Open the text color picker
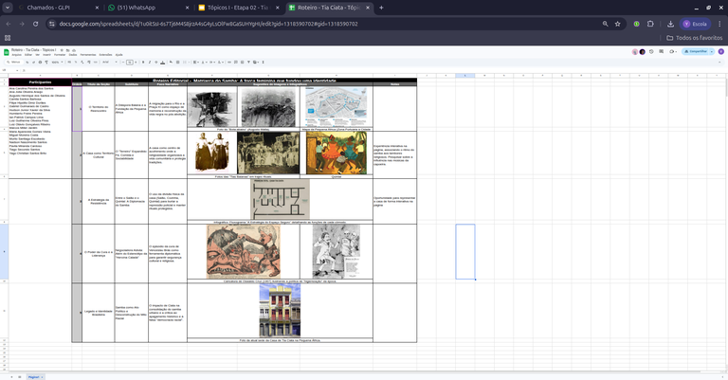The width and height of the screenshot is (728, 380). pyautogui.click(x=162, y=63)
